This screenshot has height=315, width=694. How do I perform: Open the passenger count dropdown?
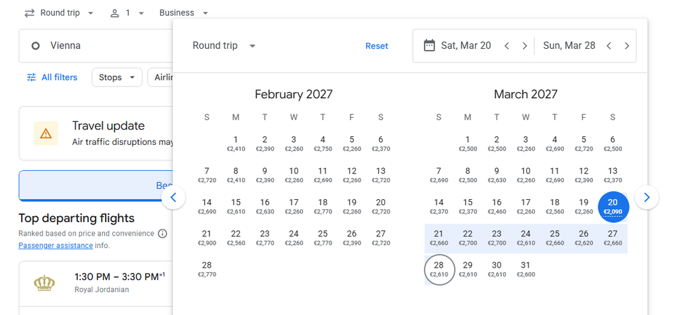(127, 13)
